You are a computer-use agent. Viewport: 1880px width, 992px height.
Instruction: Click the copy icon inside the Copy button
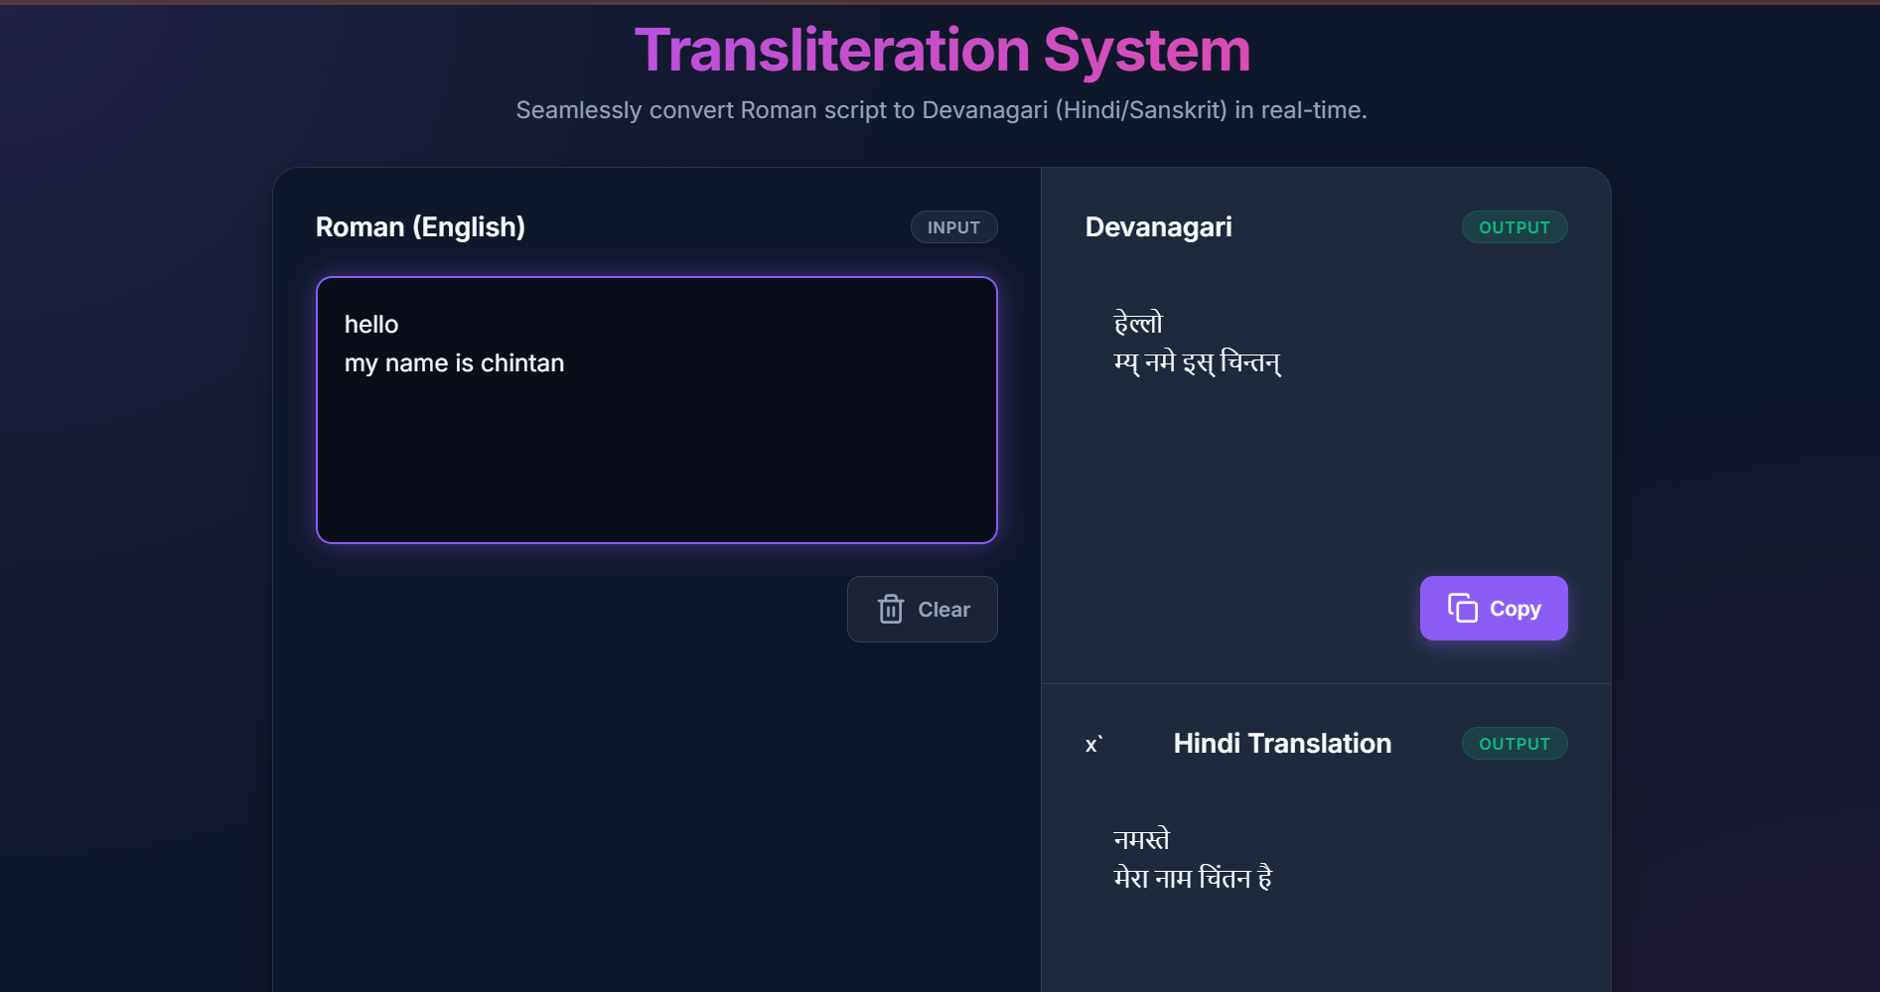click(1462, 608)
